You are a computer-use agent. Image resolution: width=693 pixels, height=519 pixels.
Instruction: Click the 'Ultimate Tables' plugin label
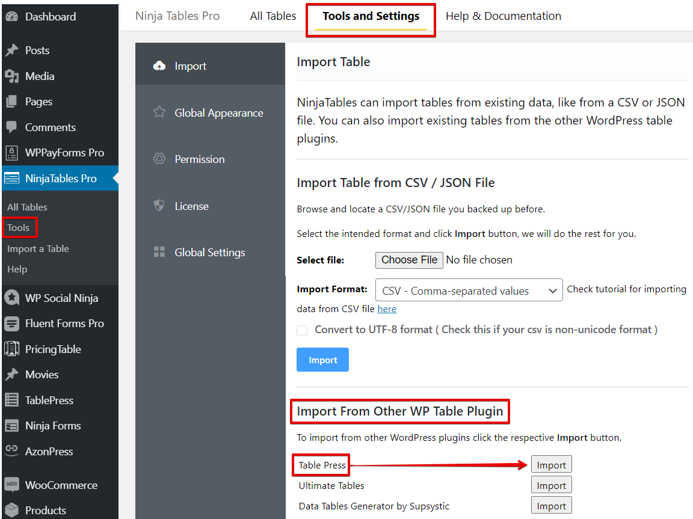pyautogui.click(x=331, y=485)
